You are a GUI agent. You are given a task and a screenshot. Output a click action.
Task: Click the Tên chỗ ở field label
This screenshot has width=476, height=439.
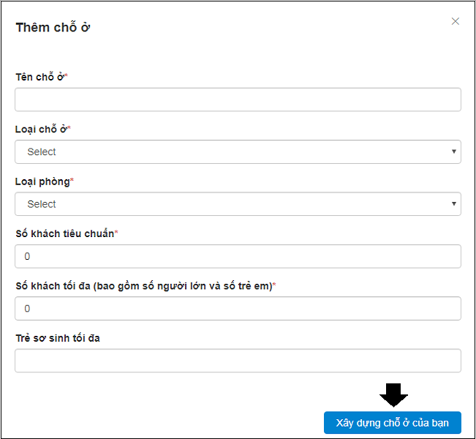point(40,77)
